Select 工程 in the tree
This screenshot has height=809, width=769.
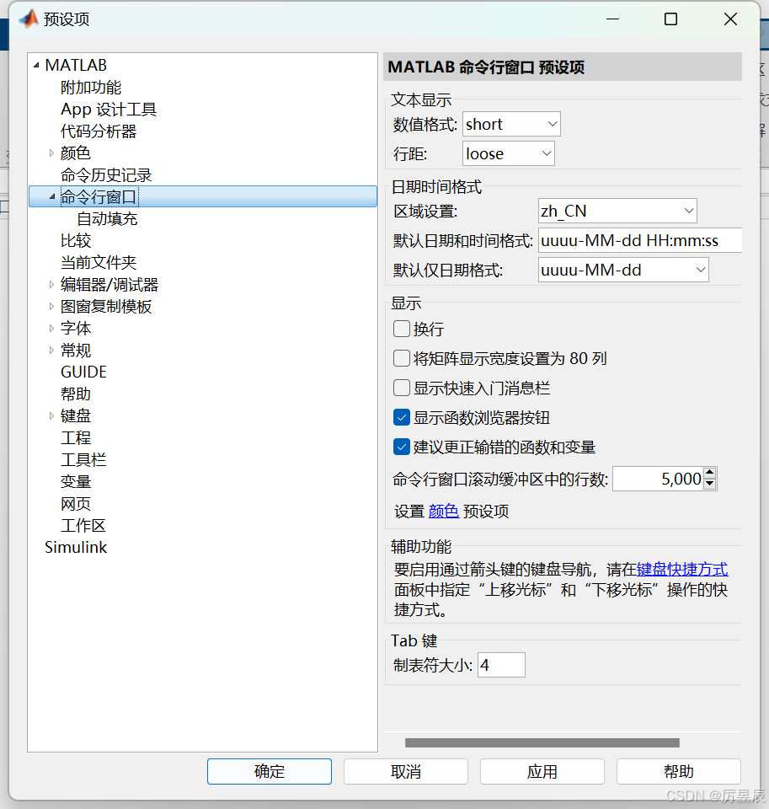click(x=76, y=438)
